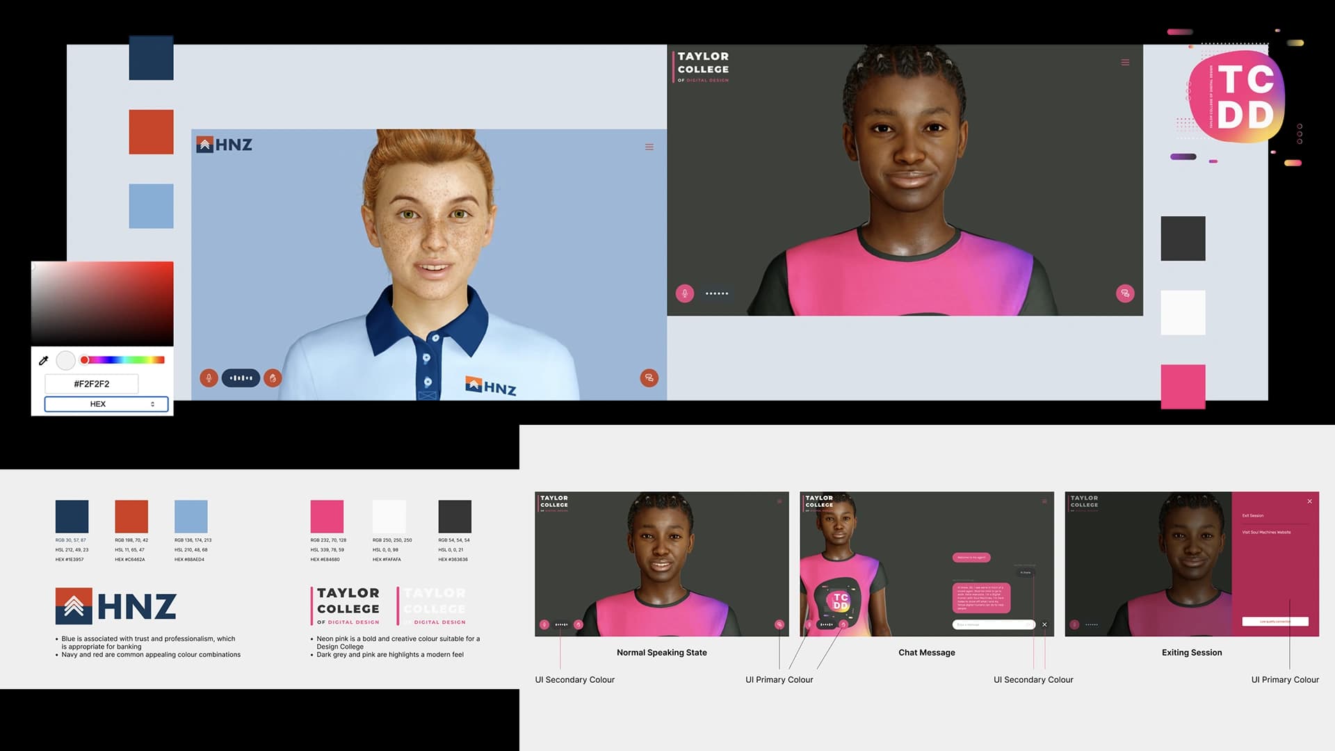Click 'RGB 30, 57, 87' value text
Viewport: 1335px width, 751px height.
pos(71,540)
